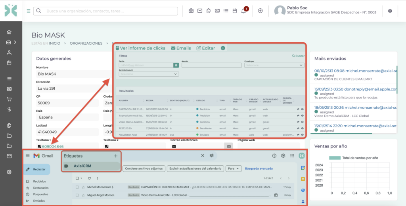Open the Para dropdown chip in Gmail
This screenshot has height=206, width=406.
(x=234, y=168)
